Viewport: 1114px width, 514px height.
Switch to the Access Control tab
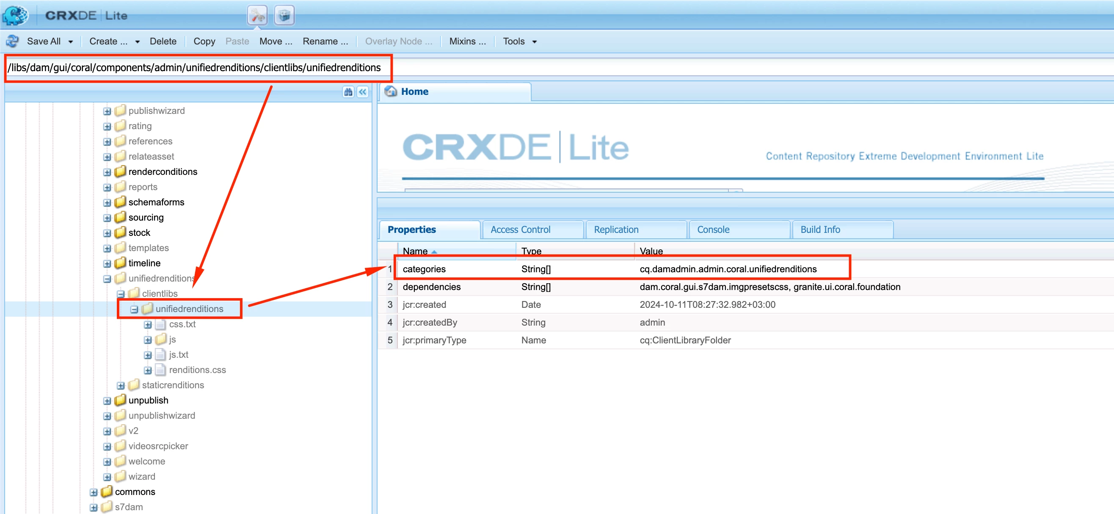click(520, 229)
